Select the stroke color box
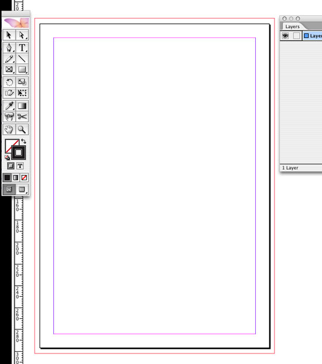Screen dimensions: 322x364 [18, 153]
